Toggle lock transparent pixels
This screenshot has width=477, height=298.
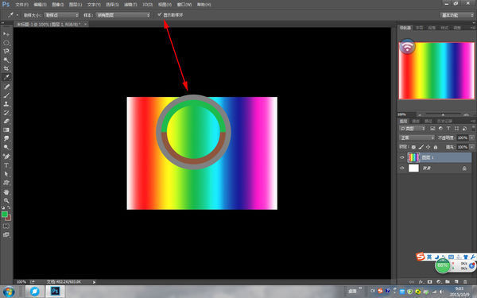[x=413, y=147]
